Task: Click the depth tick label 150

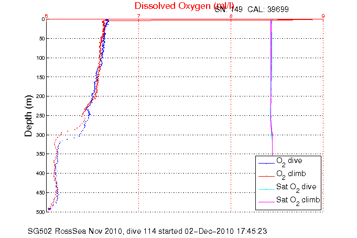Action: tap(40, 77)
